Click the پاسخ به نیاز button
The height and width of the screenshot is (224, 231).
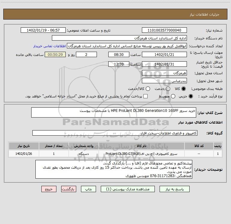click(x=174, y=189)
